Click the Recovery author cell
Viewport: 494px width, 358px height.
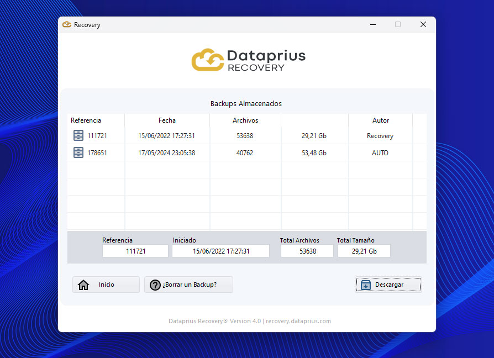(380, 136)
